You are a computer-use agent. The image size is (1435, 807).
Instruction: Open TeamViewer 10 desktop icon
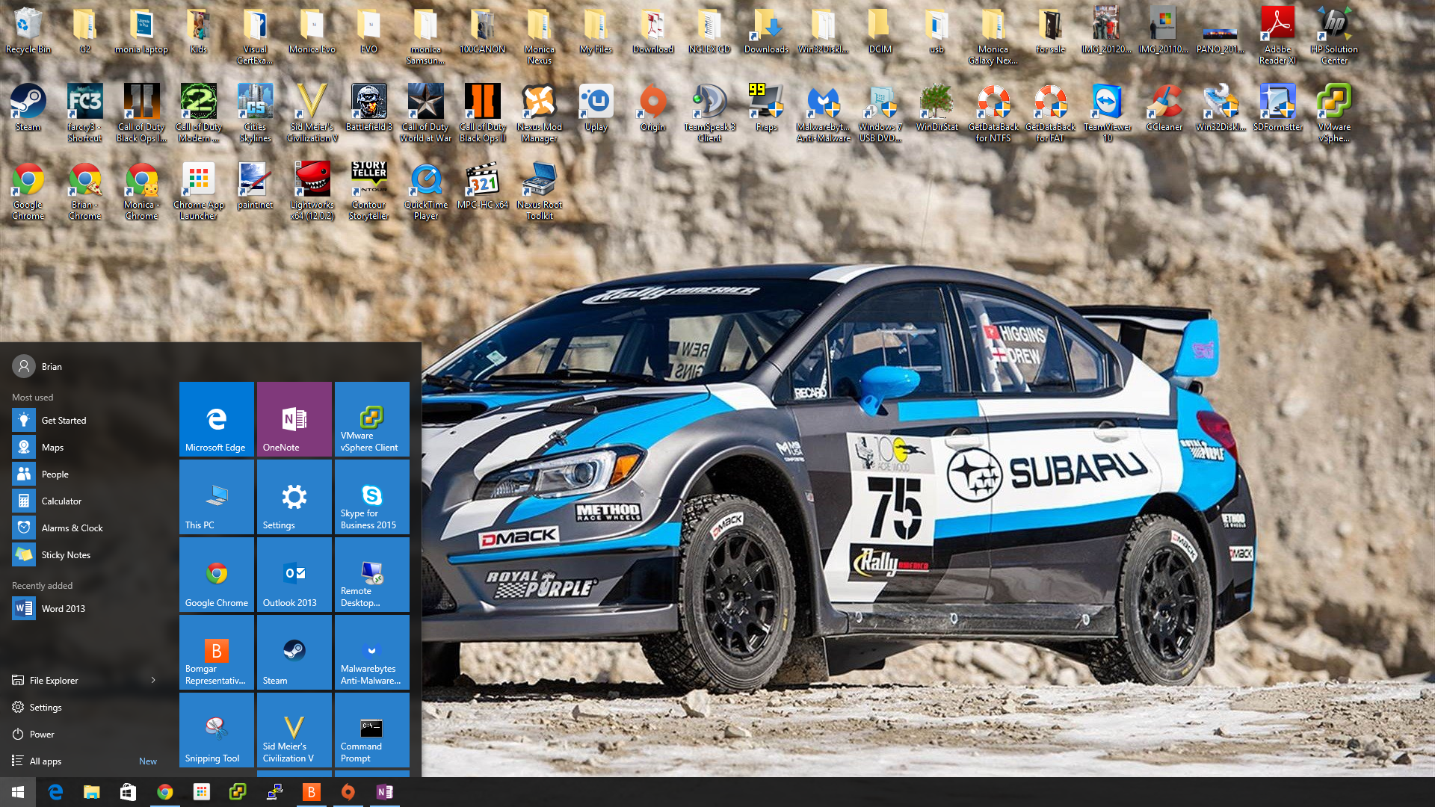click(1108, 114)
